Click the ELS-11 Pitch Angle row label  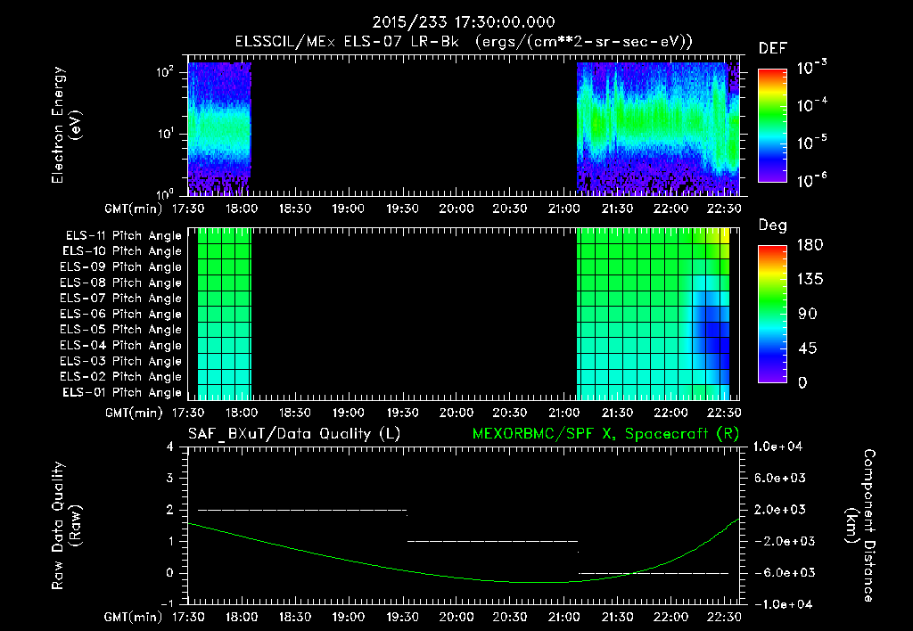(x=123, y=236)
